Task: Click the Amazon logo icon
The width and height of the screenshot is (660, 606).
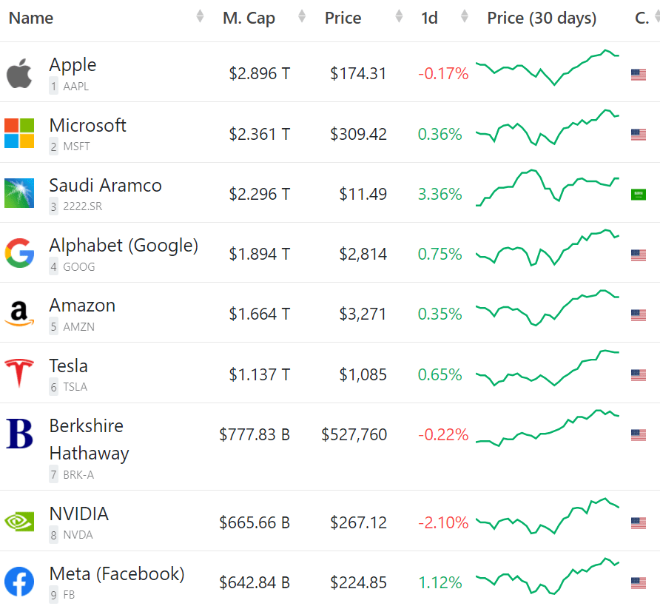Action: 19,314
